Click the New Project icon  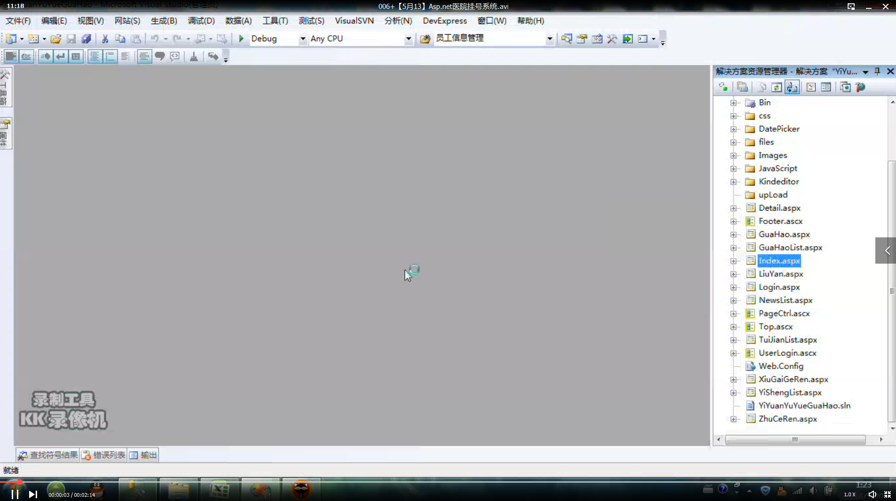(11, 38)
